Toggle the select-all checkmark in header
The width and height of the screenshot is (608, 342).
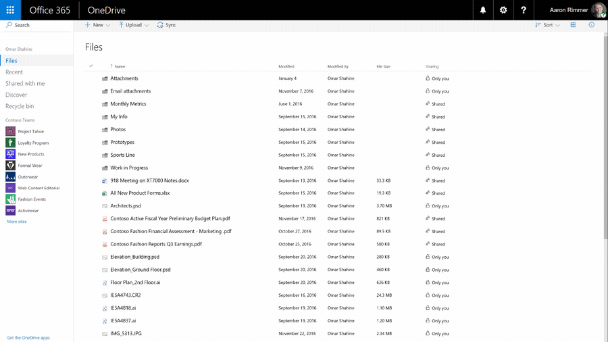click(x=91, y=66)
